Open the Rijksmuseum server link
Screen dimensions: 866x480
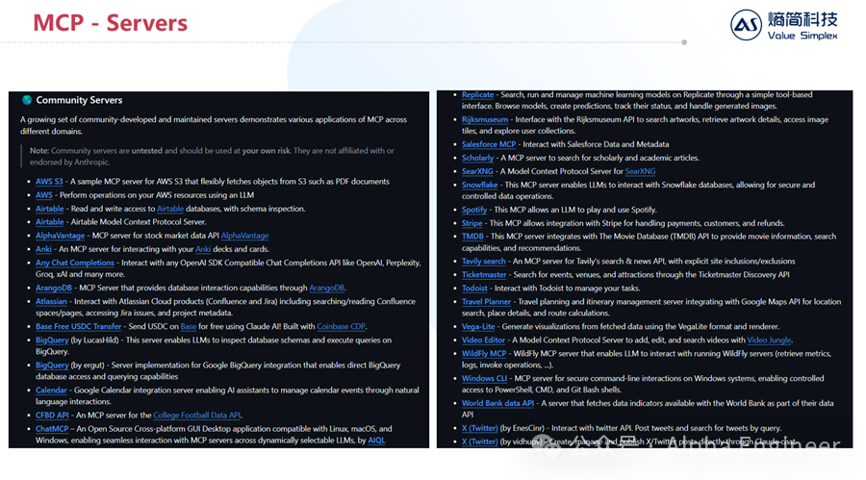tap(485, 119)
